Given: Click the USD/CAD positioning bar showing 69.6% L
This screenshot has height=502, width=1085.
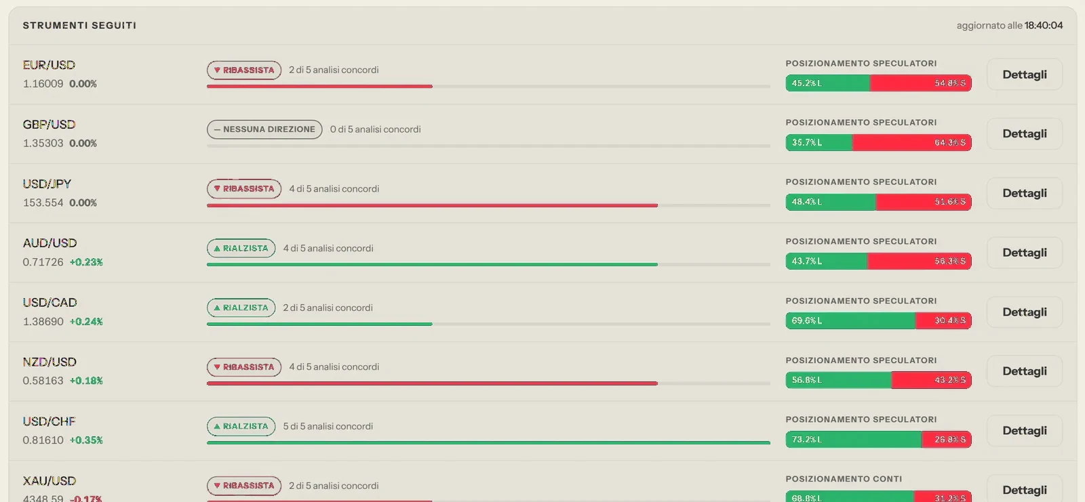Looking at the screenshot, I should tap(878, 320).
